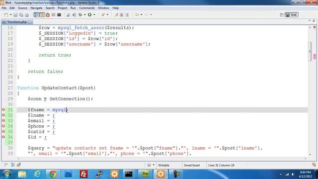Viewport: 318px width, 179px height.
Task: Click the yellow lightning marker icon
Action: click(x=116, y=15)
